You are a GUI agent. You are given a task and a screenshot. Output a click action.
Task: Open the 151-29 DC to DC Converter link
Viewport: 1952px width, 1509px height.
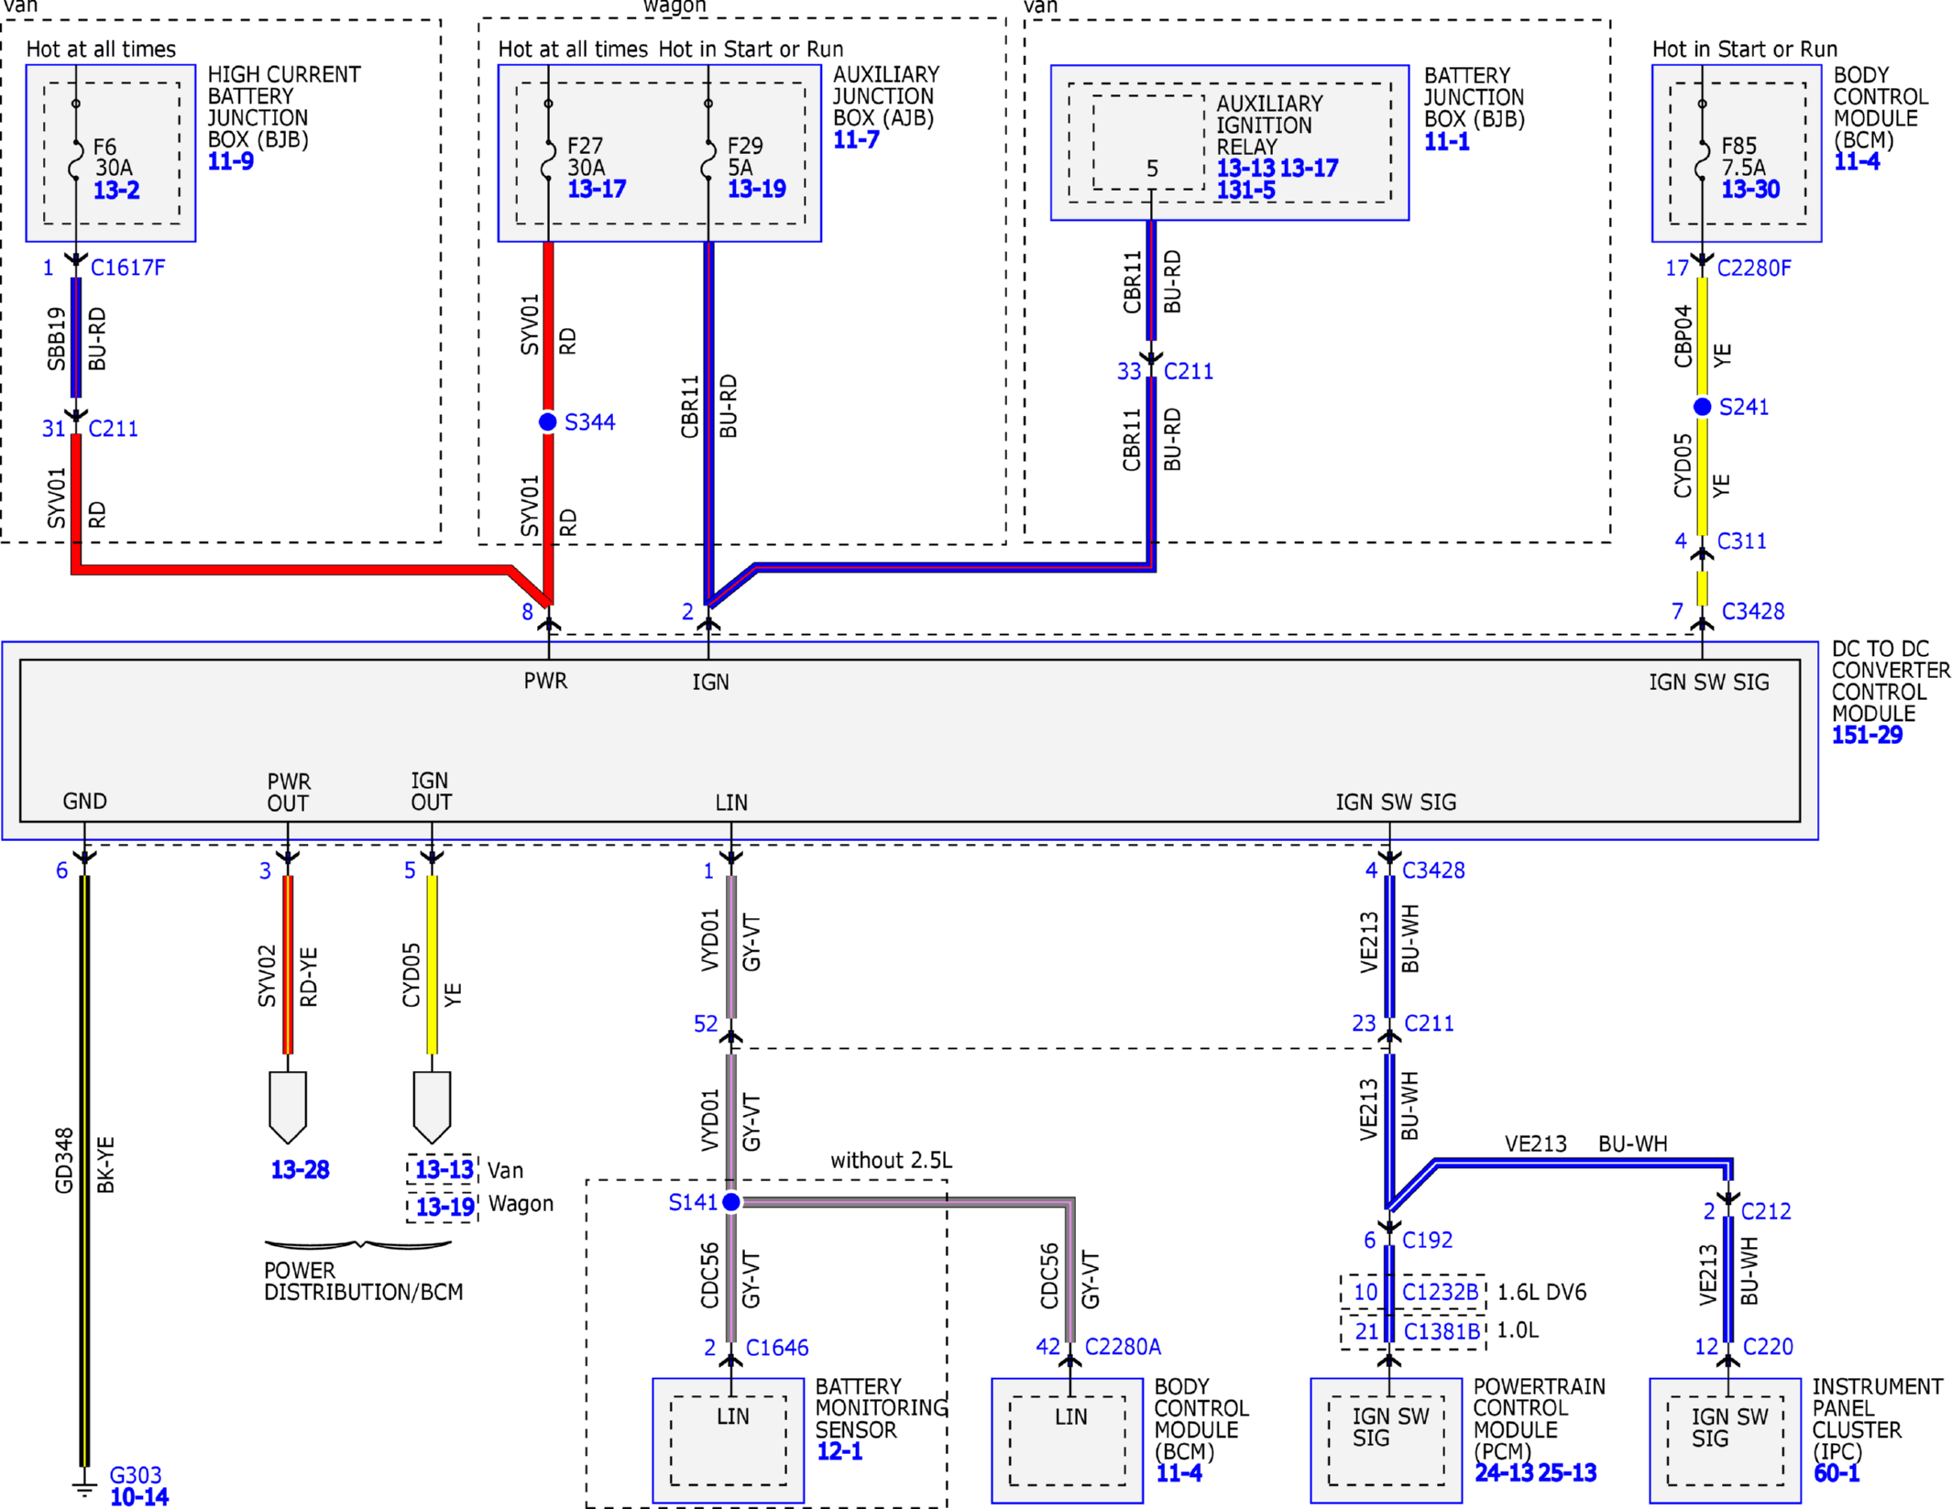coord(1867,735)
